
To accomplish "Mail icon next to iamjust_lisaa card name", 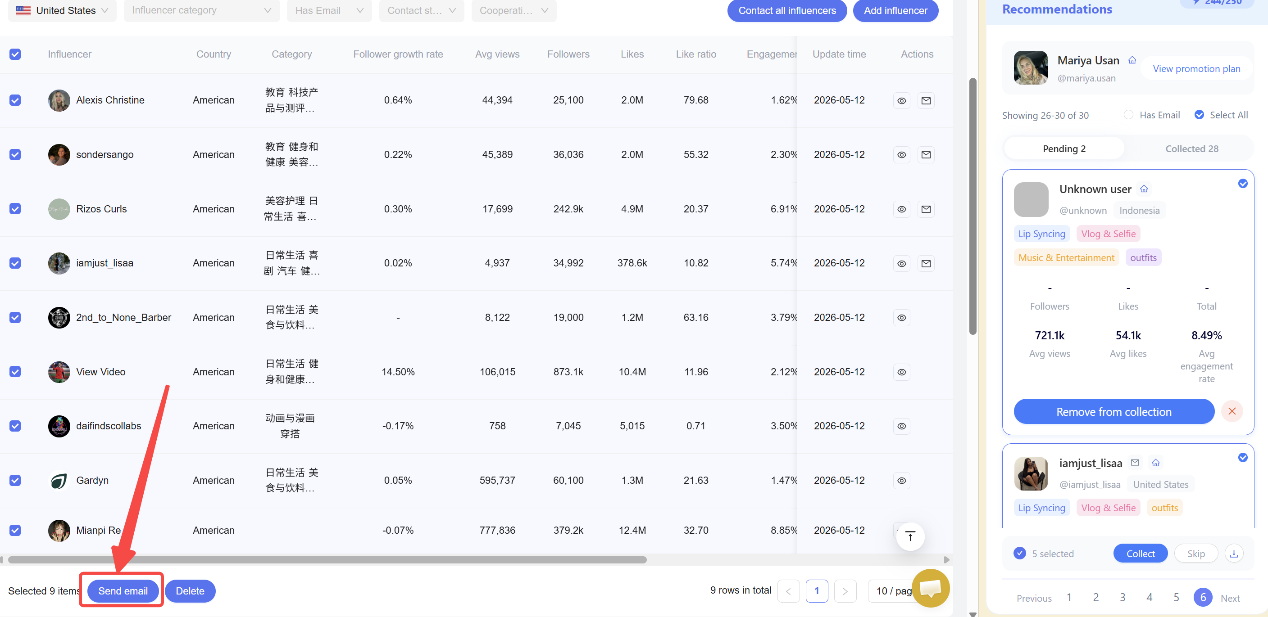I will click(x=1135, y=463).
